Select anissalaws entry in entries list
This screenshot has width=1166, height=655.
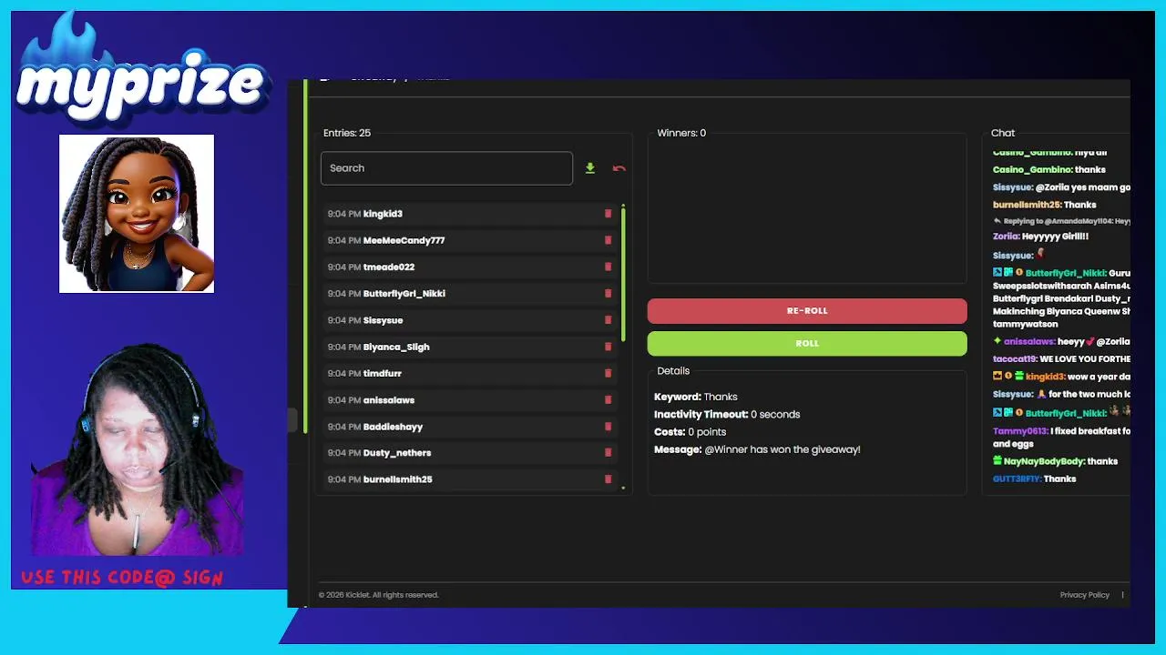point(389,400)
